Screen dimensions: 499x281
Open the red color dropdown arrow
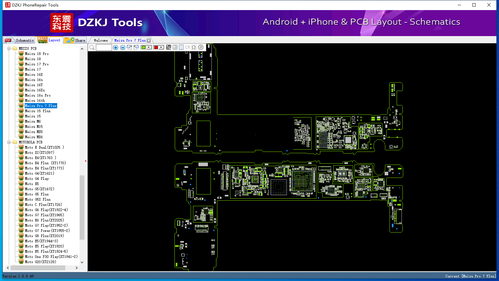(x=161, y=47)
